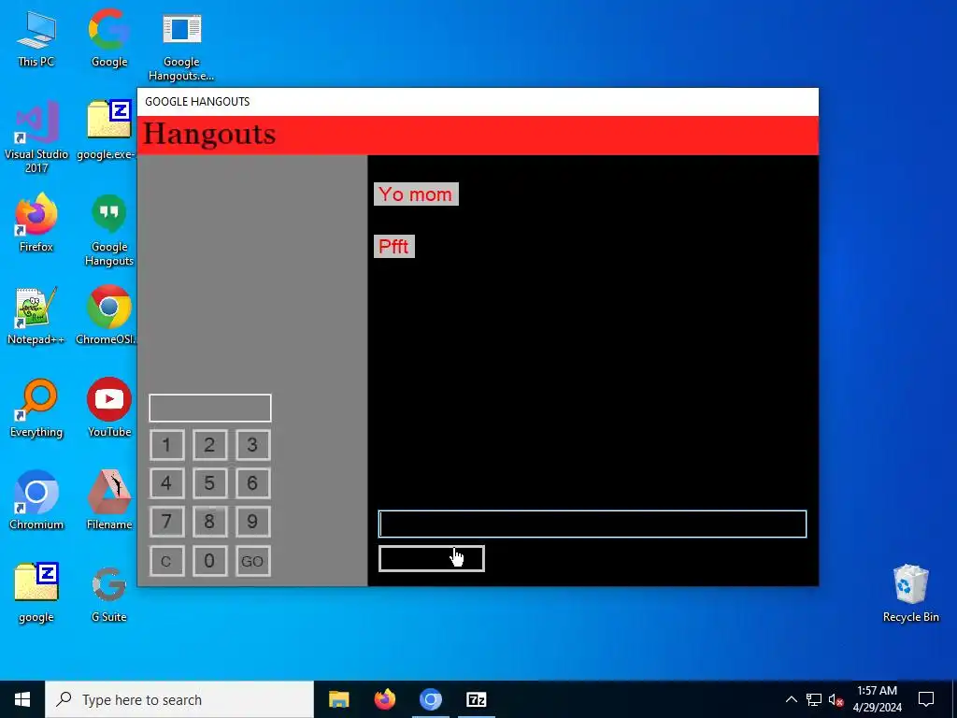Switch to Firefox on the taskbar
Screen dimensions: 957x718
pyautogui.click(x=384, y=699)
